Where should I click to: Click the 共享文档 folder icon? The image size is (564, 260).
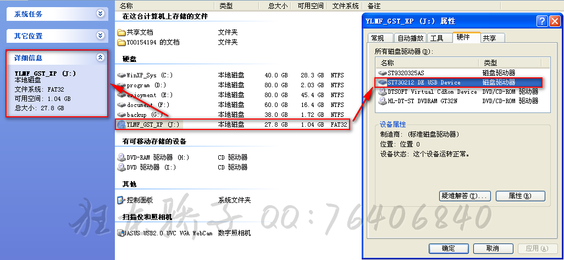point(121,32)
